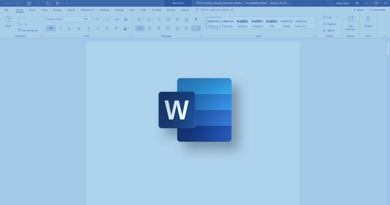
Task: Open the font size 26 dropdown
Action: pos(92,19)
